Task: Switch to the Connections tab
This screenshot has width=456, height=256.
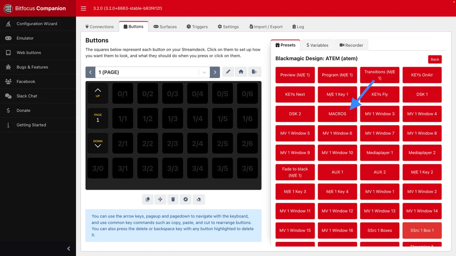Action: tap(100, 27)
